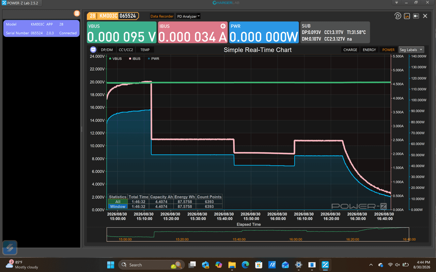Screen dimensions: 436x272
Task: Open the Wi-Fi network tray icon
Action: coord(390,265)
